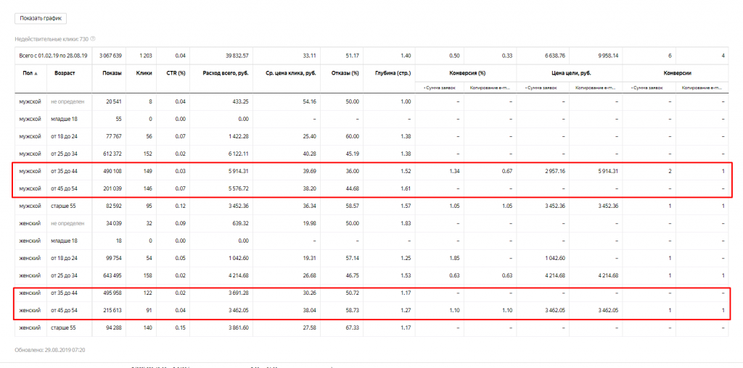Select total clicks value '1 203'
Image resolution: width=743 pixels, height=368 pixels.
tap(145, 56)
